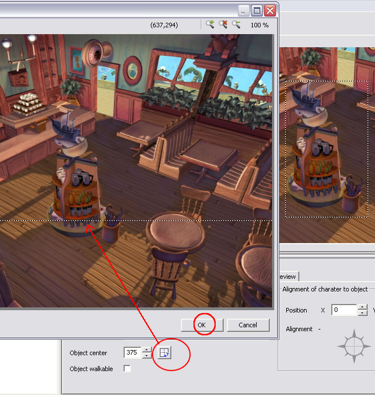Decrease the Position X value
The height and width of the screenshot is (395, 375).
tap(362, 313)
